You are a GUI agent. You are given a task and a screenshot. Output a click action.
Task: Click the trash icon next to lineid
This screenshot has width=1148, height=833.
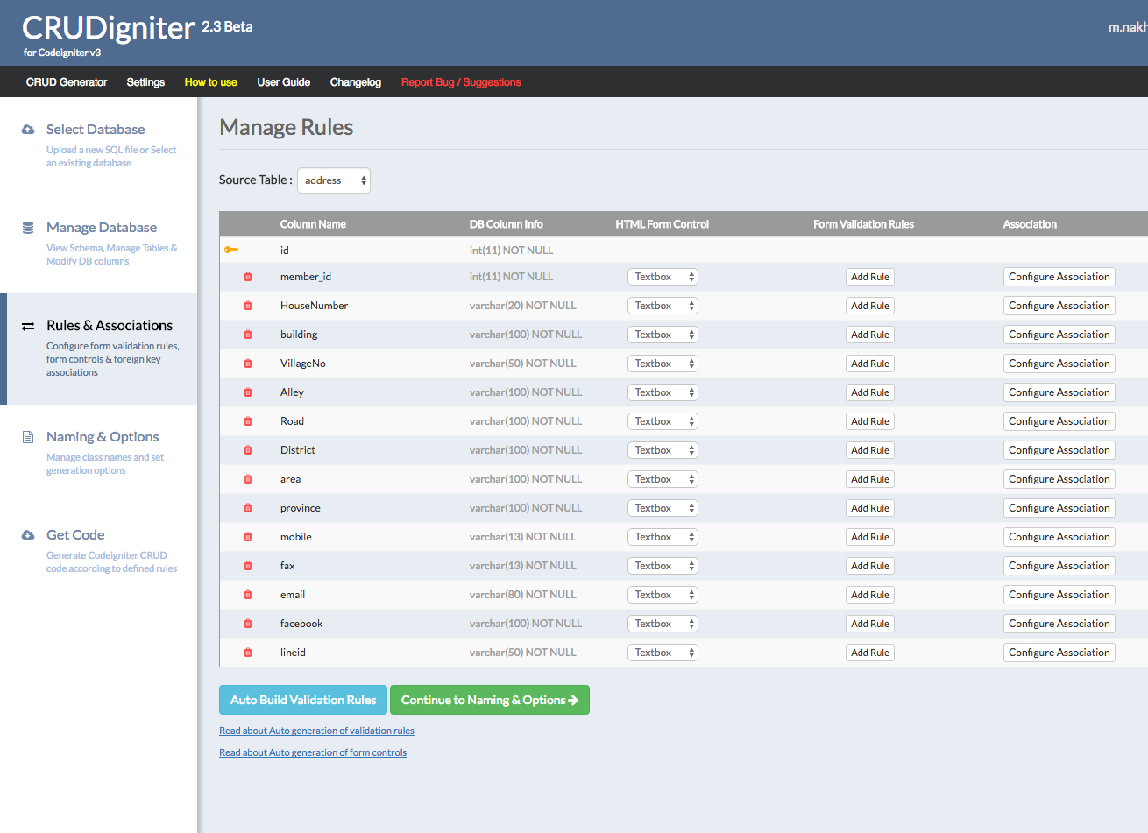click(x=248, y=653)
